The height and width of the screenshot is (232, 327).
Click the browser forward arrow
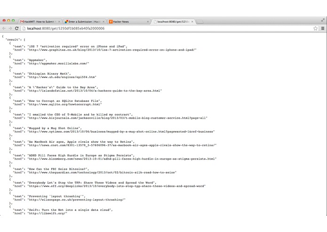pyautogui.click(x=10, y=28)
